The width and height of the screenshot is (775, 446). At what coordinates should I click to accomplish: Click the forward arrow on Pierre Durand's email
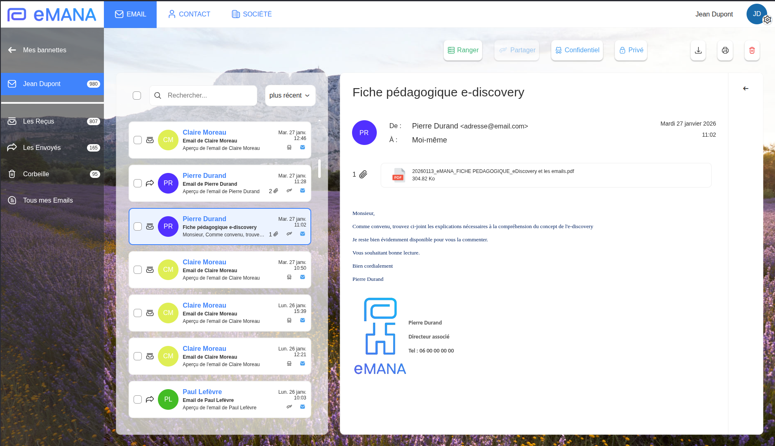pyautogui.click(x=150, y=183)
